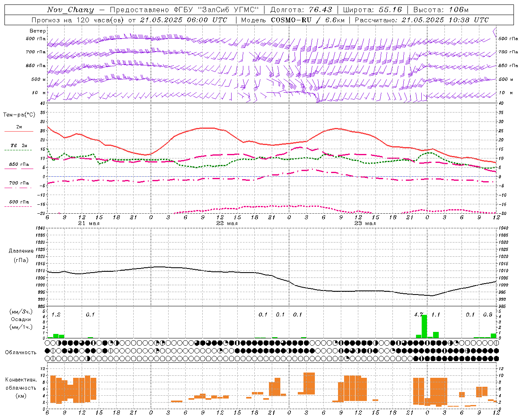Click the 1.2 precipitation total
Image resolution: width=520 pixels, height=416 pixels.
(56, 314)
